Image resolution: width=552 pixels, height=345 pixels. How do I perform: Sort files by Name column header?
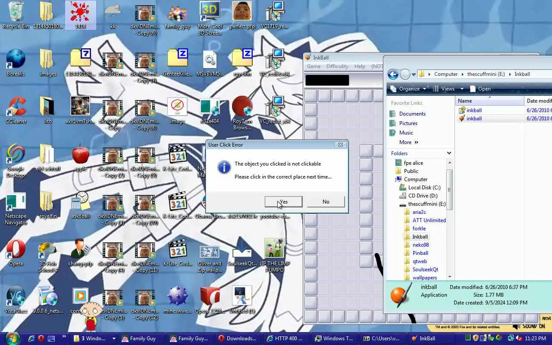coord(490,101)
